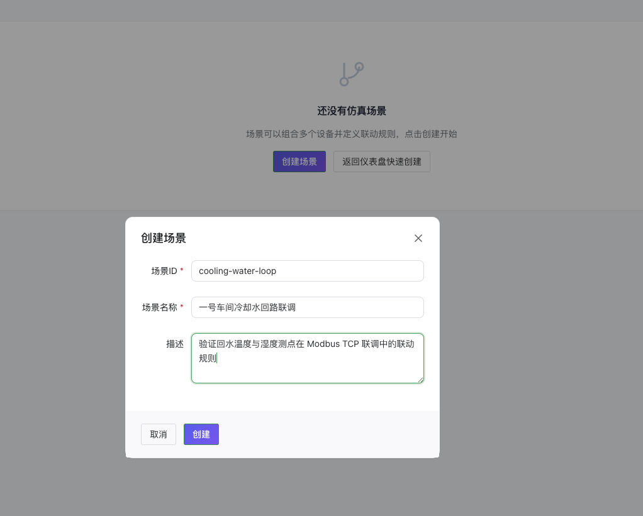
Task: Click the textarea resize handle corner
Action: (x=420, y=380)
